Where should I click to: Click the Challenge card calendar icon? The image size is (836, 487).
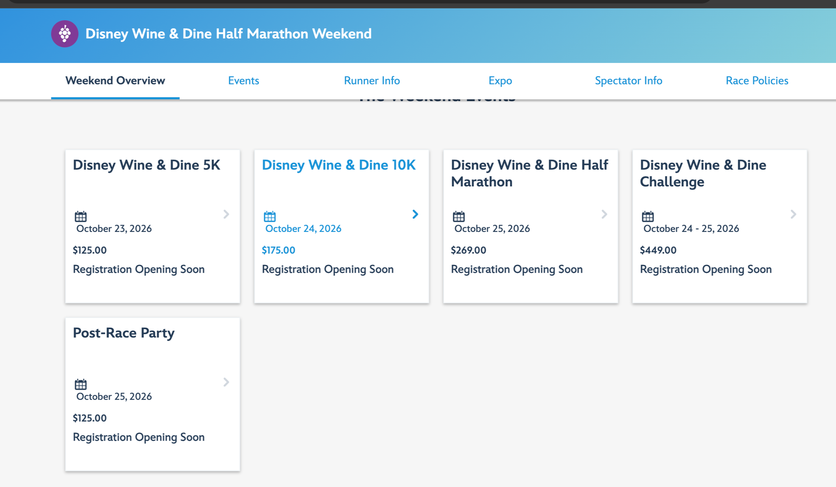click(x=648, y=216)
